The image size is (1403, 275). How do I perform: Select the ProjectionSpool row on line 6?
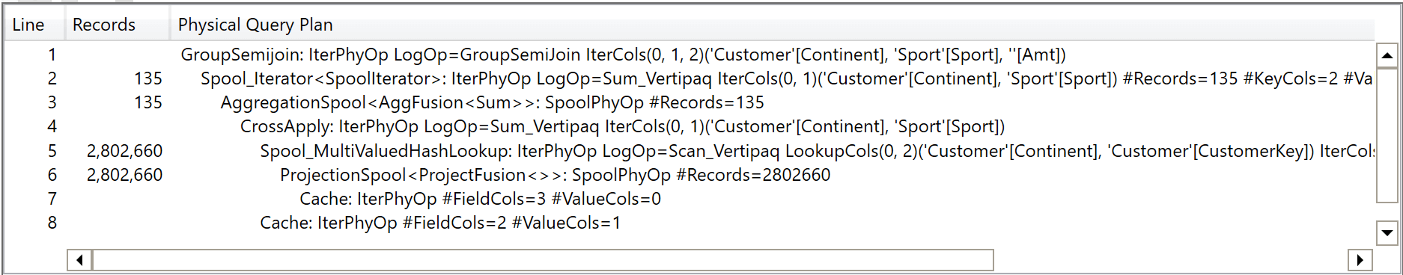click(x=689, y=175)
